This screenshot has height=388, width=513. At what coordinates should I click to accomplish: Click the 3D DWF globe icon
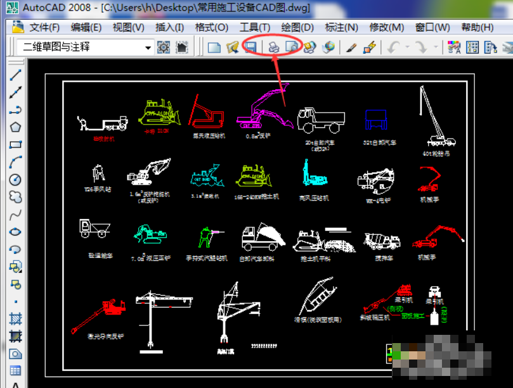[328, 47]
